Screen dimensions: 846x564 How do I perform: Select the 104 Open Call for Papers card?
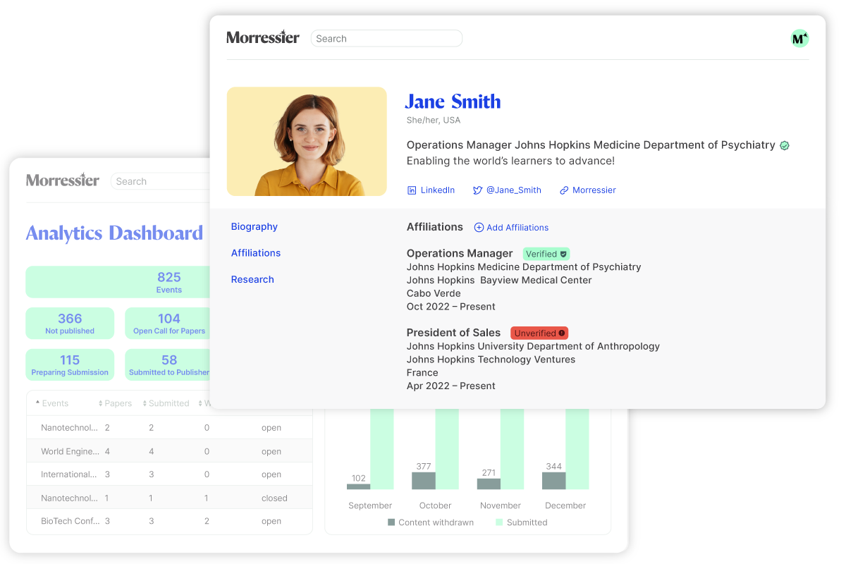tap(168, 324)
